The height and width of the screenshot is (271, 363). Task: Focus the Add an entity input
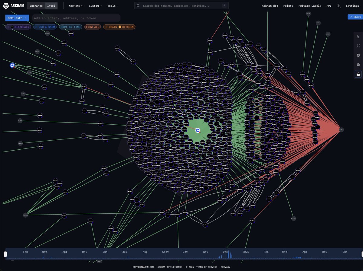tap(76, 18)
